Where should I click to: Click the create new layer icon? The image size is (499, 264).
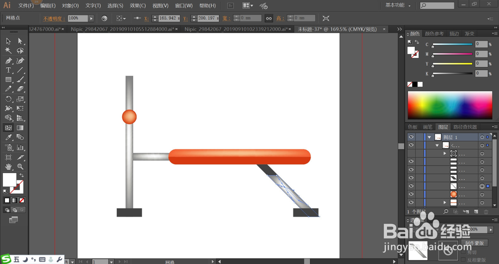click(x=476, y=212)
